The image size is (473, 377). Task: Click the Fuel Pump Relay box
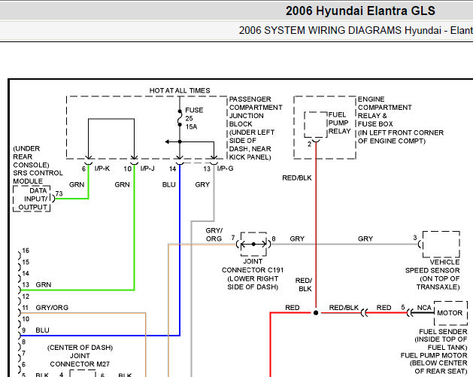coord(316,125)
